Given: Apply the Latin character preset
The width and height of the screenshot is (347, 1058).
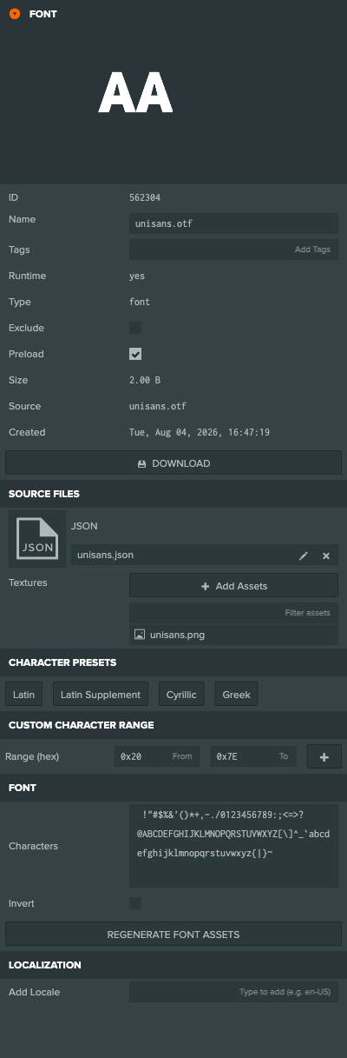Looking at the screenshot, I should (24, 694).
